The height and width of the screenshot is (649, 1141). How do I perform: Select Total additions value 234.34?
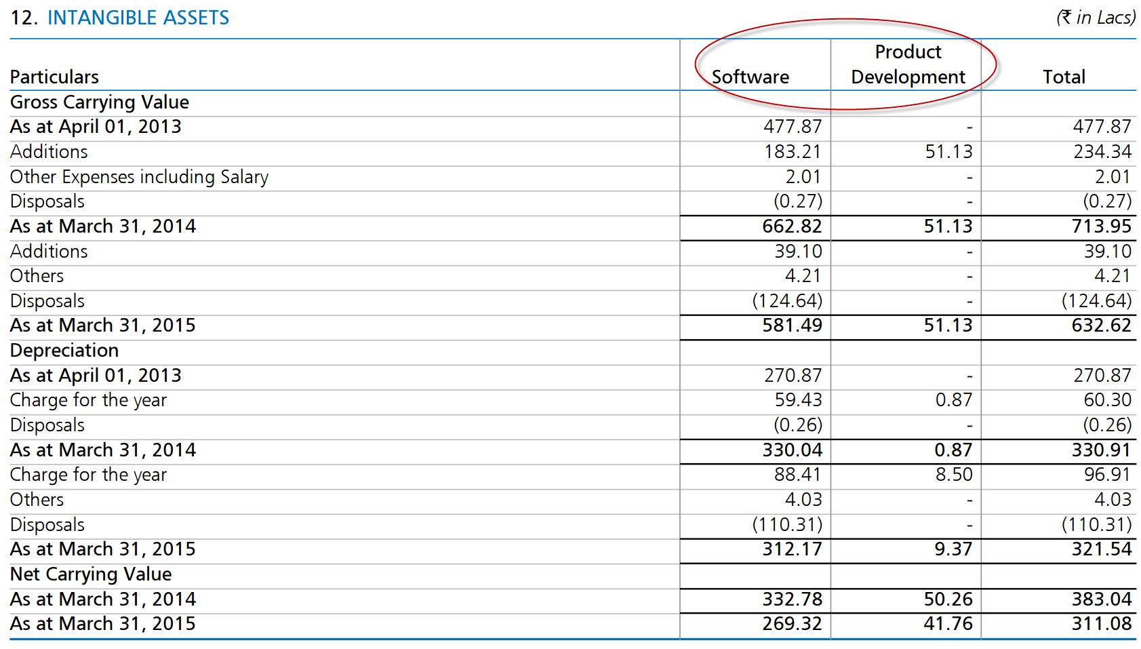pyautogui.click(x=1102, y=152)
